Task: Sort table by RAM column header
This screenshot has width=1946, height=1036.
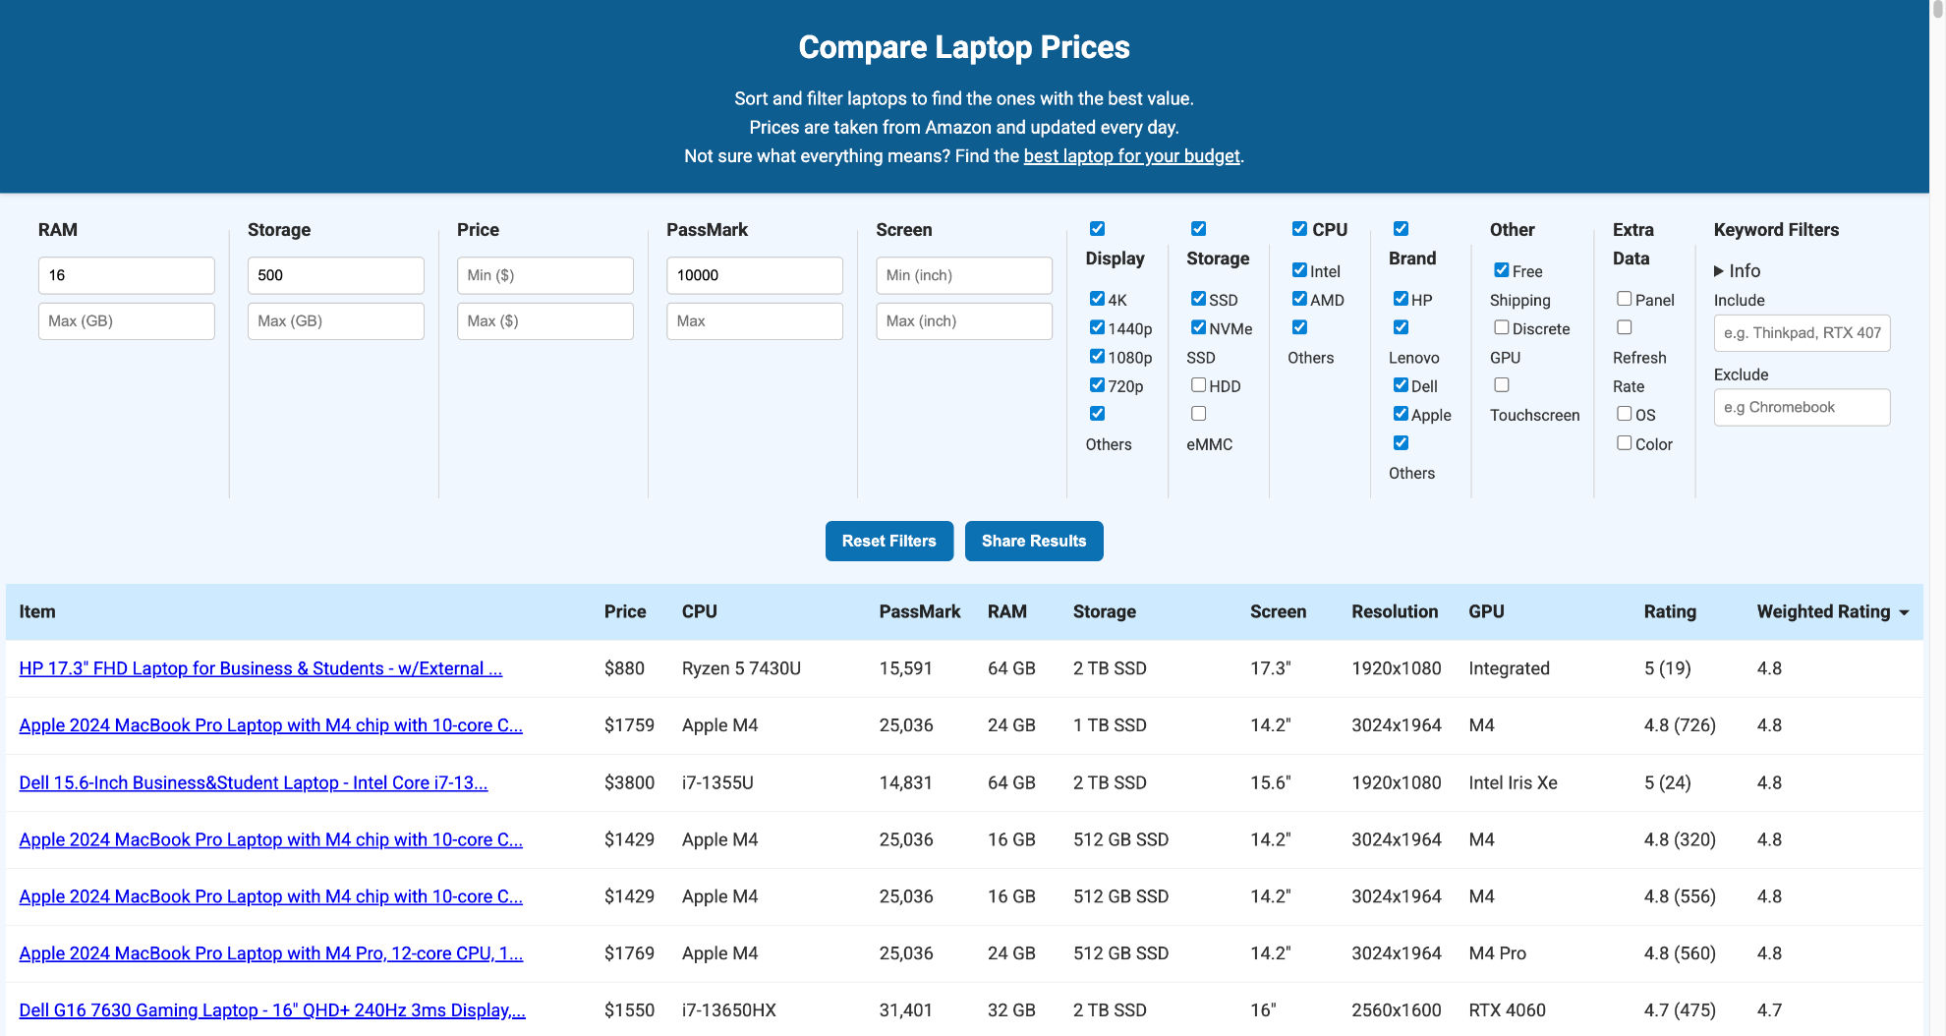Action: [x=1007, y=611]
